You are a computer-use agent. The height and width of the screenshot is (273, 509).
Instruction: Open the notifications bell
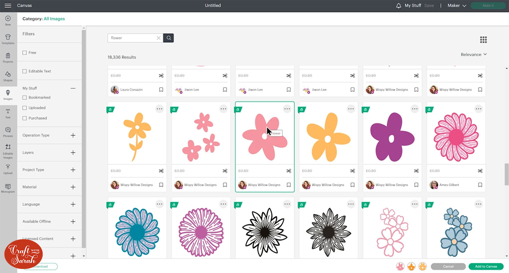click(398, 6)
